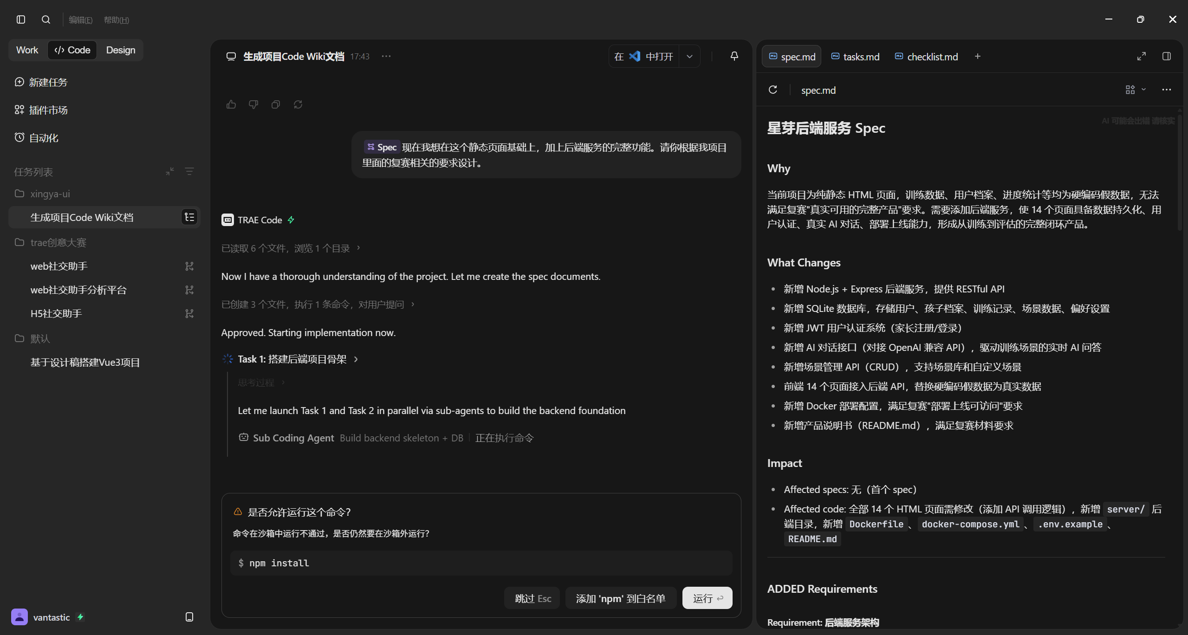The height and width of the screenshot is (635, 1188).
Task: Expand the 已读取 6 个文件 summary
Action: pyautogui.click(x=291, y=248)
